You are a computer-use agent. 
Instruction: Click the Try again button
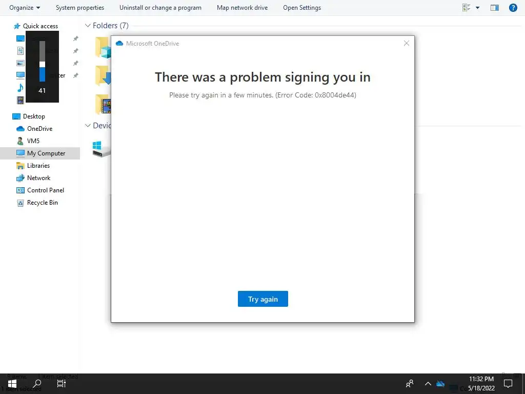tap(263, 299)
